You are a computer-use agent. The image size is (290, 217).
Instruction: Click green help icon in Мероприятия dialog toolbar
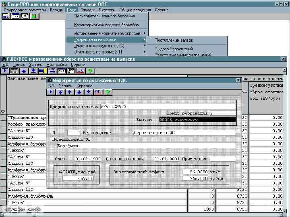click(108, 92)
